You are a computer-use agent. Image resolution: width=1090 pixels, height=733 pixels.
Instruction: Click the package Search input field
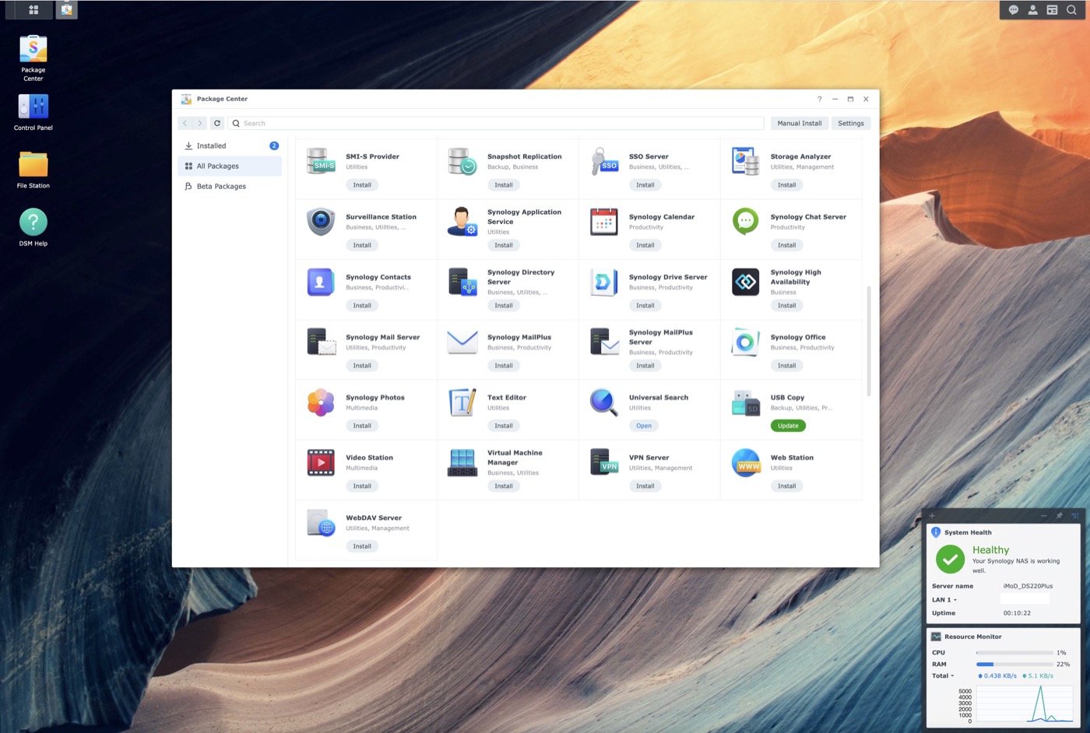(496, 123)
